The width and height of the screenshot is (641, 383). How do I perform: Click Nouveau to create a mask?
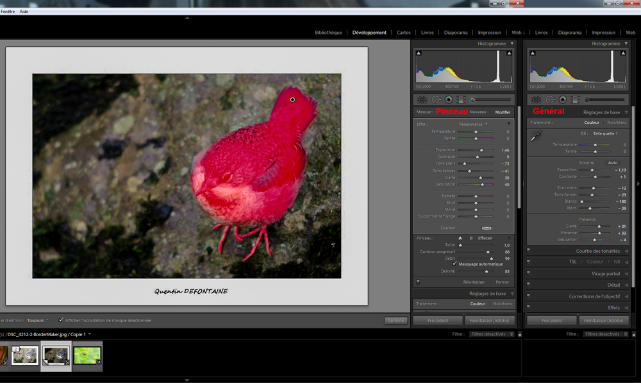point(478,112)
